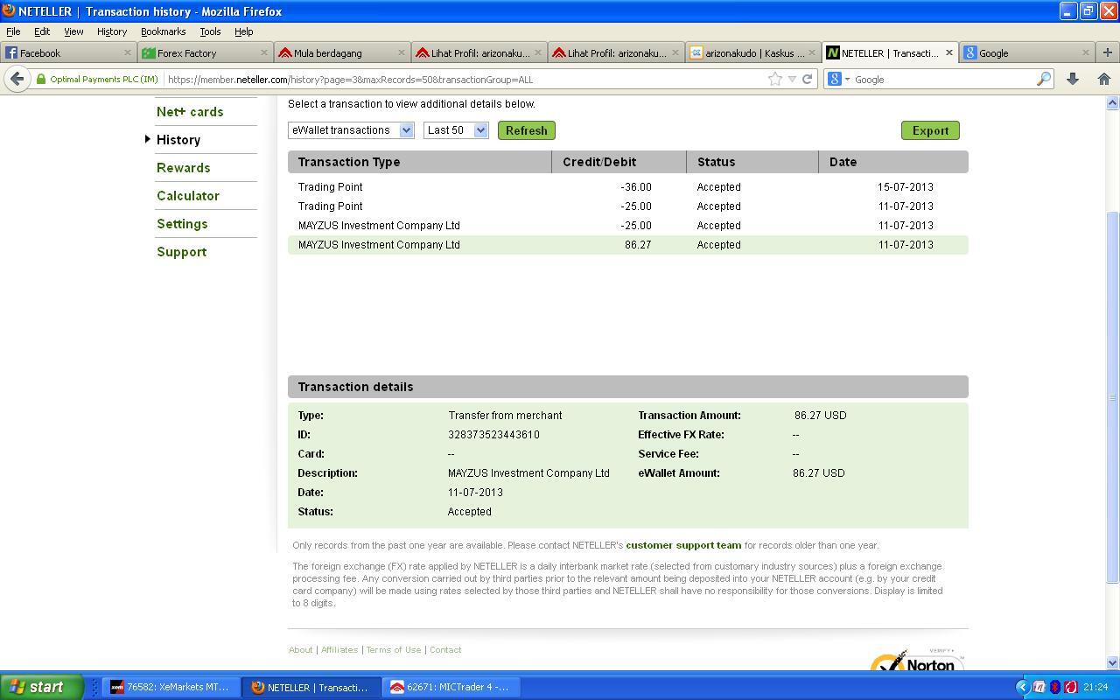This screenshot has height=700, width=1120.
Task: Switch to the Forex Factory tab
Action: click(x=206, y=52)
